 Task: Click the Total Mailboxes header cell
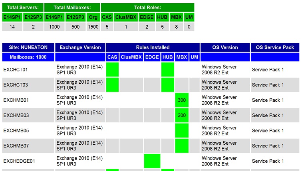(x=72, y=8)
